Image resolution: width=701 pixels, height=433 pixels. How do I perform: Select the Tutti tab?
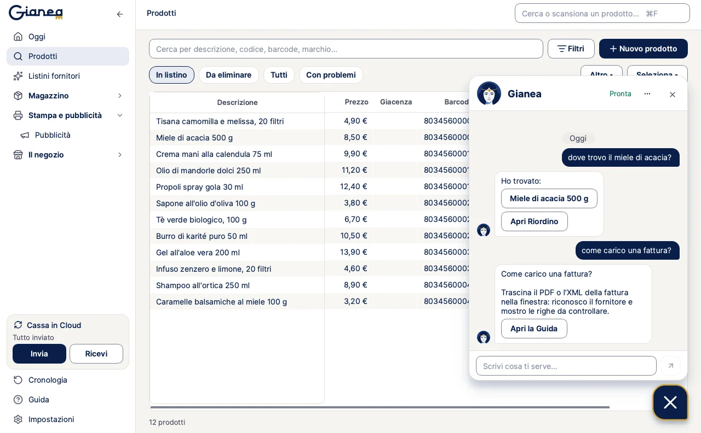tap(279, 75)
